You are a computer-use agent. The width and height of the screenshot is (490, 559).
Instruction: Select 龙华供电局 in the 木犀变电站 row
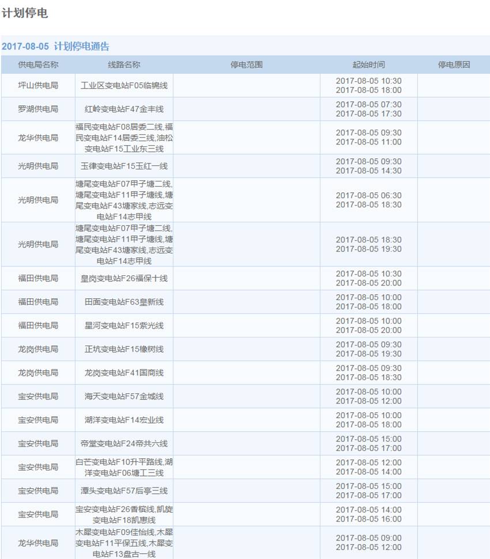tap(38, 543)
